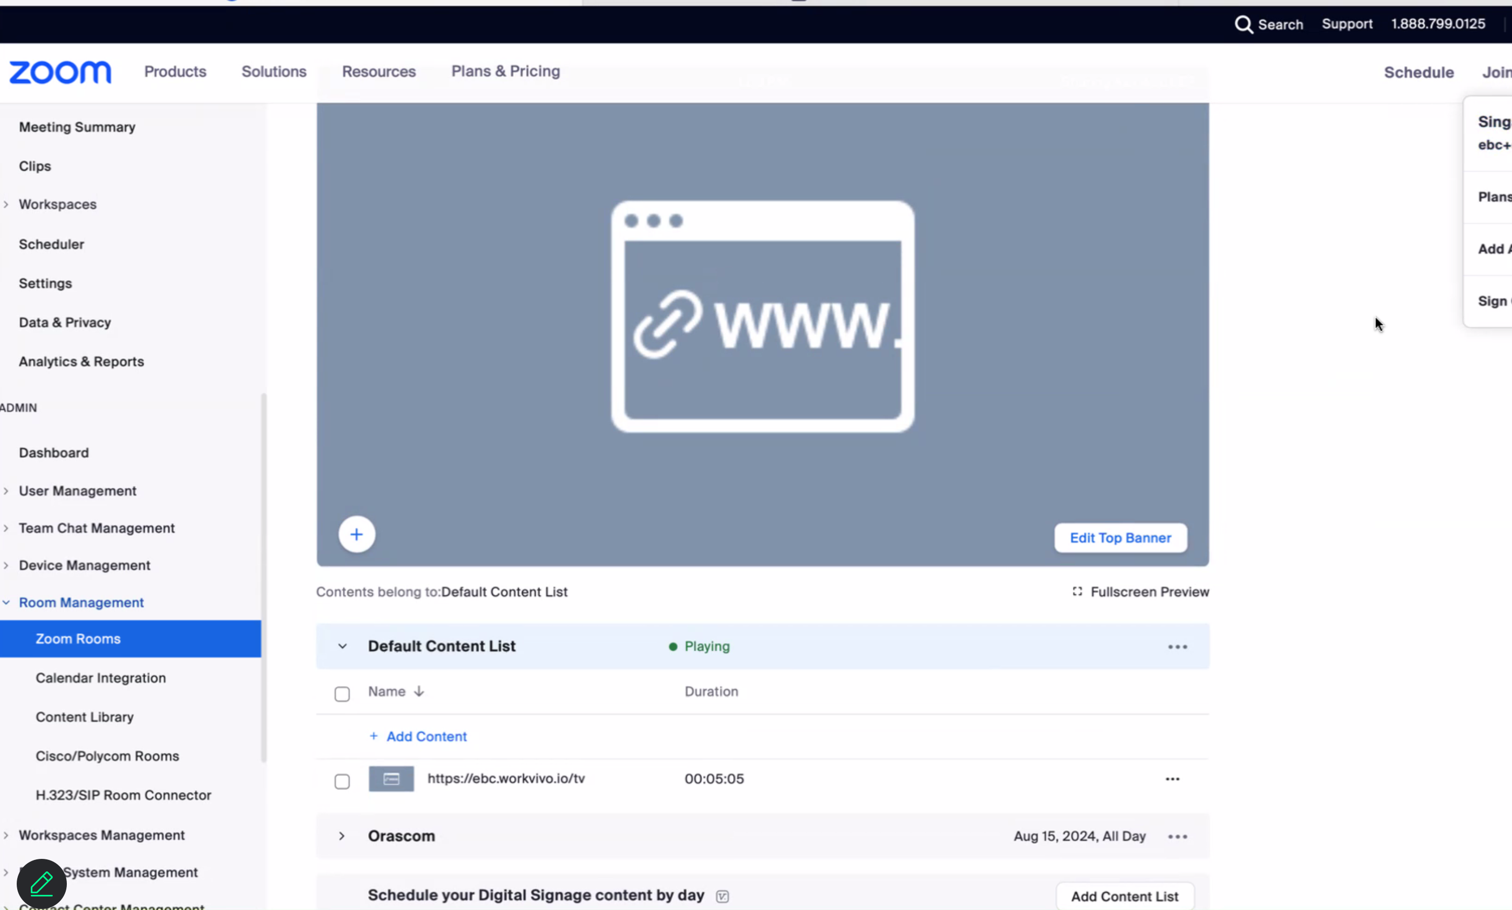Screen dimensions: 1512x910
Task: Click Search text in top bar
Action: 1280,25
